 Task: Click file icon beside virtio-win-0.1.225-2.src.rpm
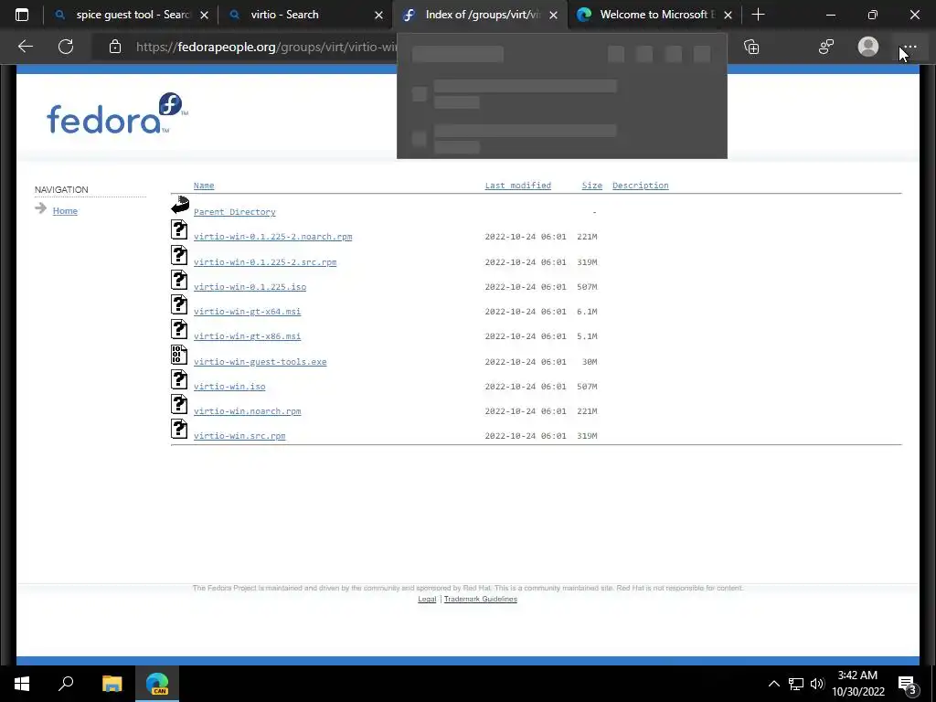click(x=179, y=255)
